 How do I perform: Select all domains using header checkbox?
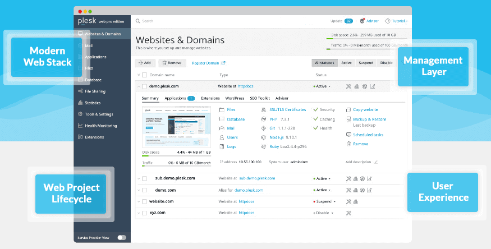click(144, 75)
